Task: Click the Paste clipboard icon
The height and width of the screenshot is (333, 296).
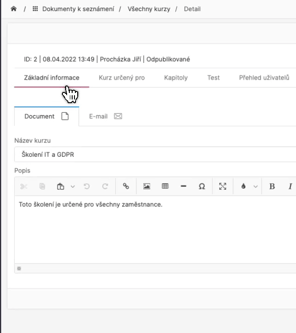Action: 61,186
